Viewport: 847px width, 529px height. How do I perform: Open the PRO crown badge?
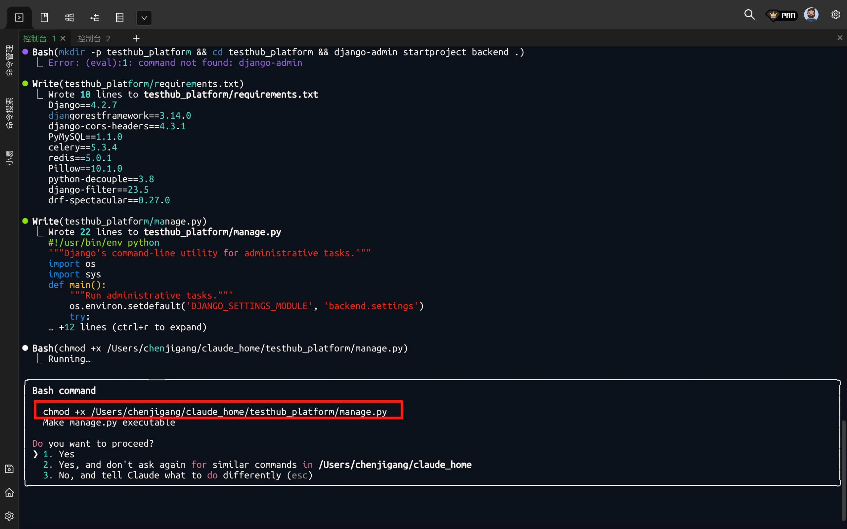[x=782, y=16]
